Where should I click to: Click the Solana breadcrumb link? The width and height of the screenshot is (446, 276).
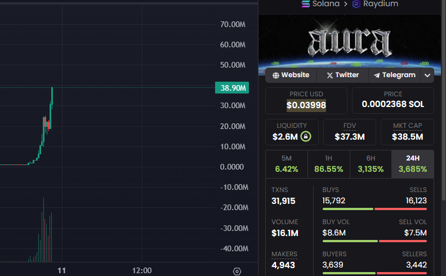click(x=326, y=4)
